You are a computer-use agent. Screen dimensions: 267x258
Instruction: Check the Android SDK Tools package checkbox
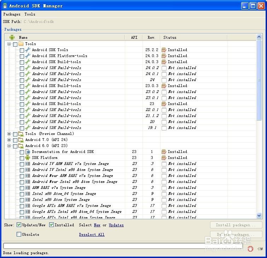[22, 50]
